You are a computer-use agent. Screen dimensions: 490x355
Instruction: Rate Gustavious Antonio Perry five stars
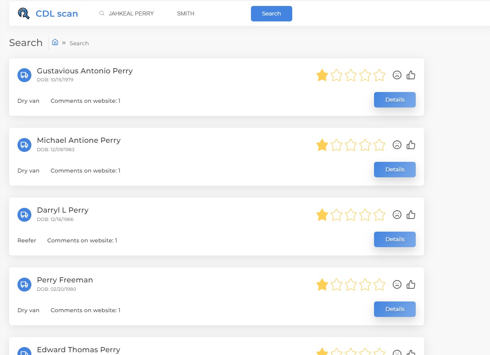pos(380,75)
